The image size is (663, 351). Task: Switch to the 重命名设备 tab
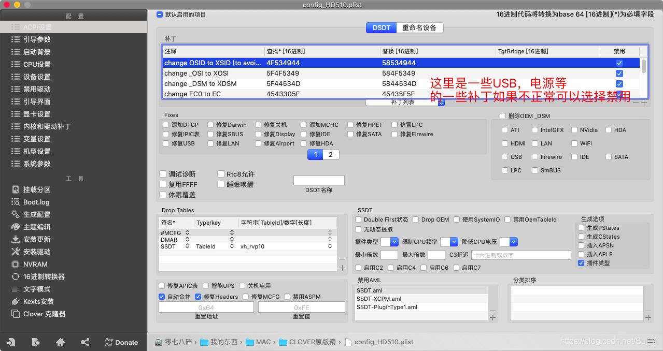pos(420,27)
